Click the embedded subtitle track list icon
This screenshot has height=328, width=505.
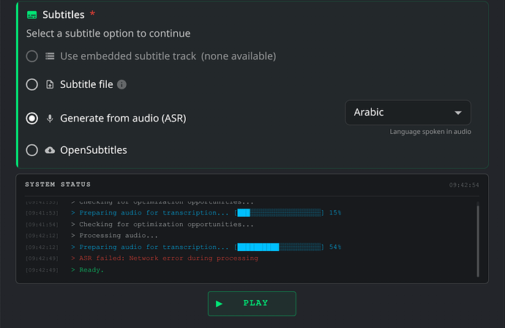[50, 56]
